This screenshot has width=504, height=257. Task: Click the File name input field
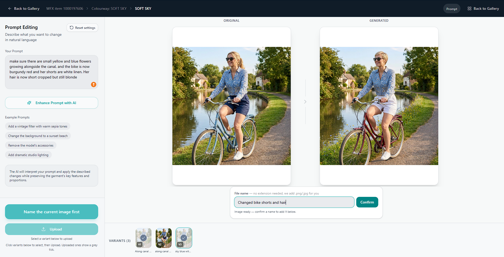[x=294, y=202]
